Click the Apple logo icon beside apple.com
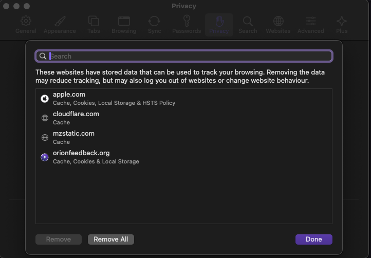 click(x=45, y=98)
